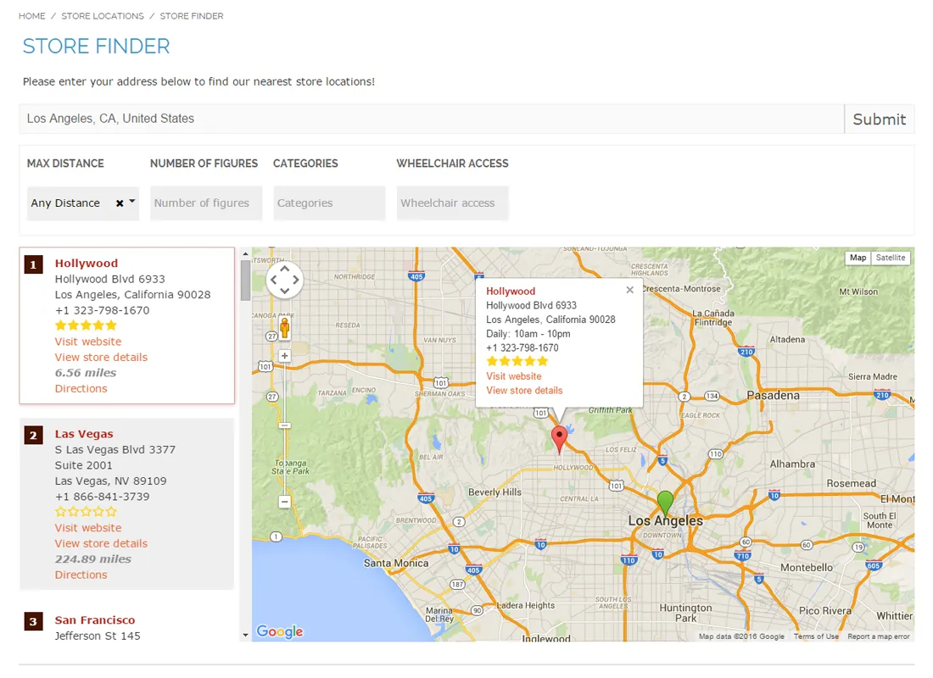Click the number 1 badge for Hollywood
933x678 pixels.
pos(33,264)
